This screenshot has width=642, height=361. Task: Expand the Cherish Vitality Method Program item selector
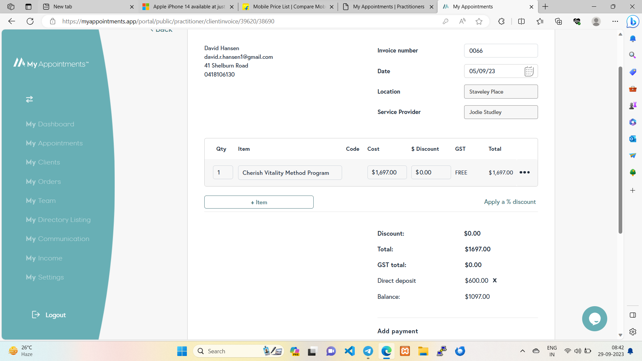tap(290, 173)
